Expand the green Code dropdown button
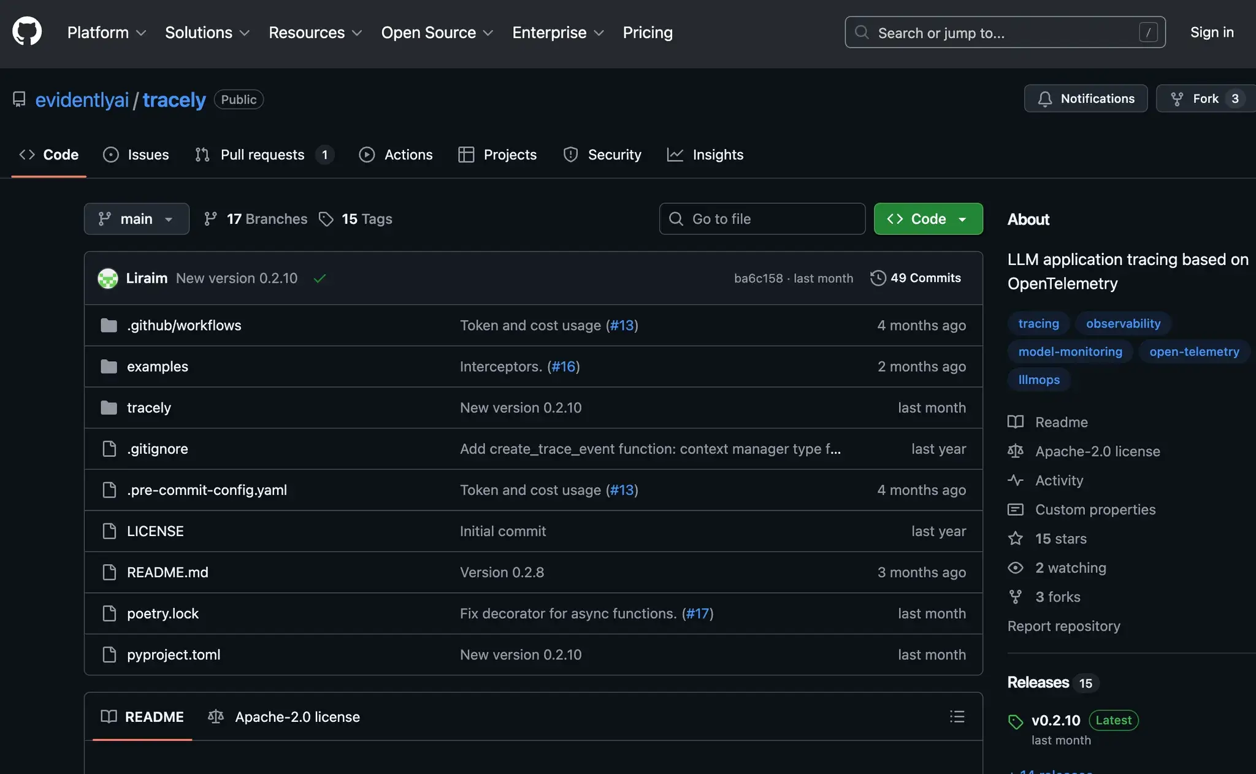Viewport: 1256px width, 774px height. click(x=928, y=219)
